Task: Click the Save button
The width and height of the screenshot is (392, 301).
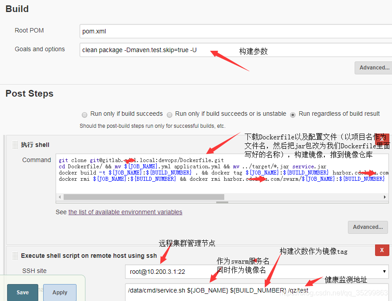Action: (x=23, y=293)
